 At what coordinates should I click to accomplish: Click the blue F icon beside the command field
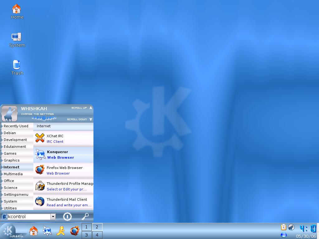point(4,217)
